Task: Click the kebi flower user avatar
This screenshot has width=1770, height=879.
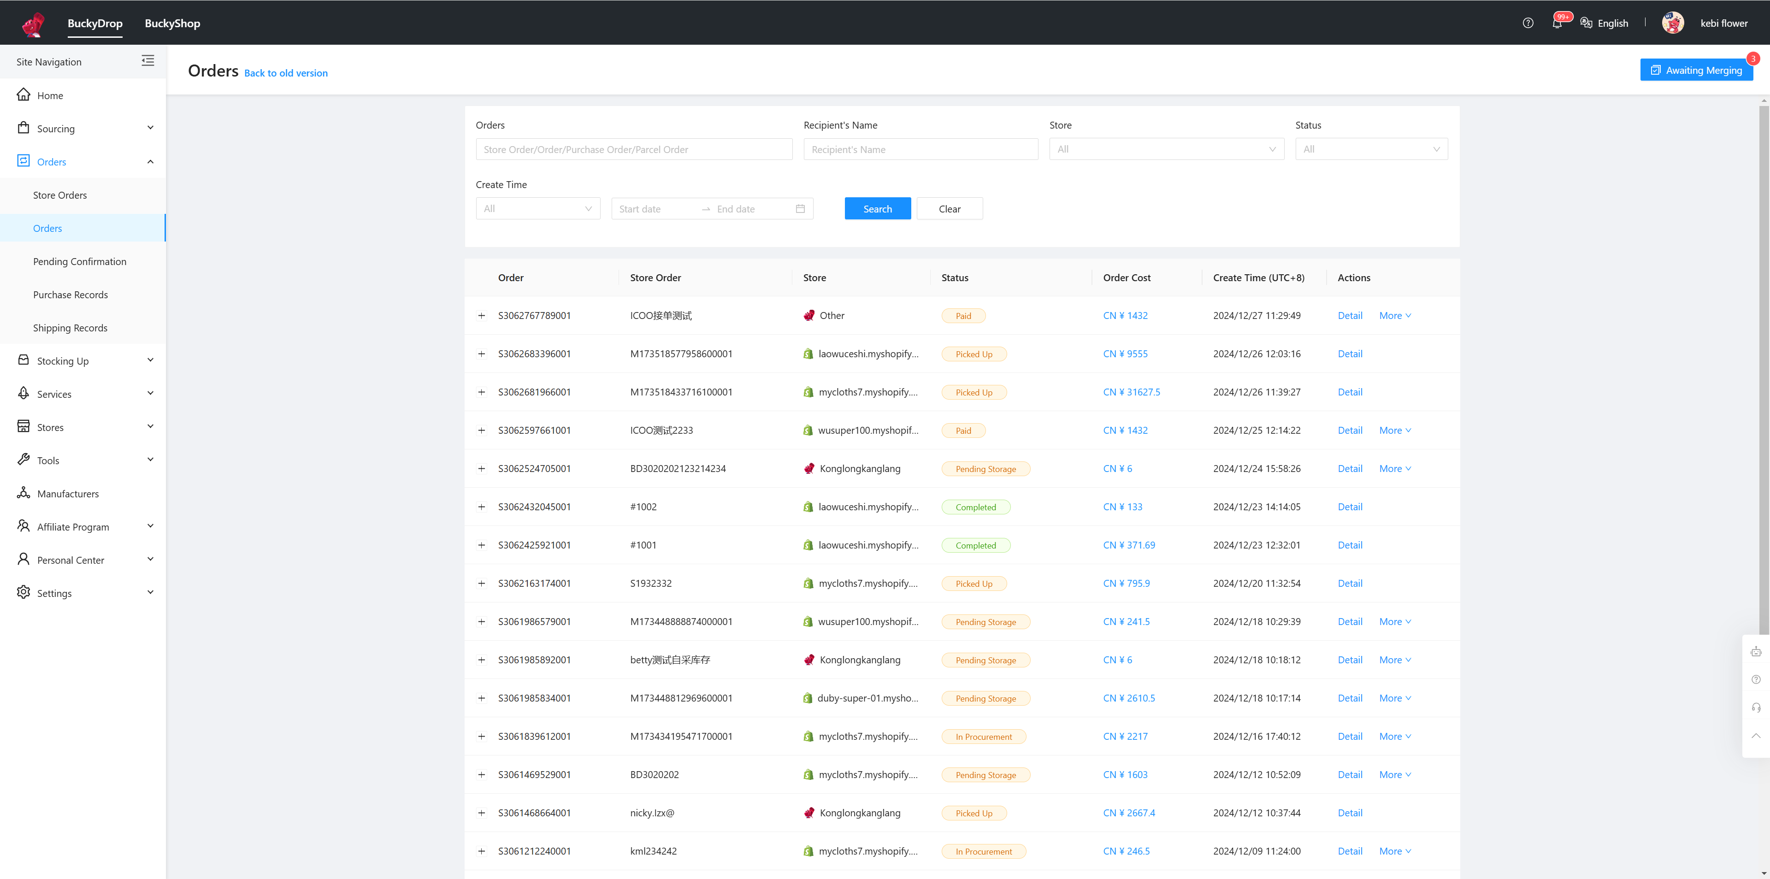Action: tap(1672, 24)
